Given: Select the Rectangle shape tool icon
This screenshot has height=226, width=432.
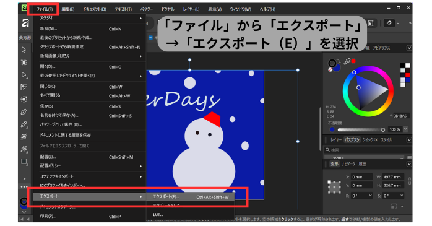Looking at the screenshot, I should (x=24, y=162).
